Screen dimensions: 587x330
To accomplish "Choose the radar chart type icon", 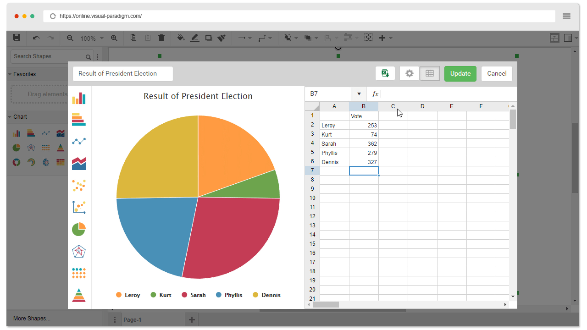I will (x=79, y=251).
